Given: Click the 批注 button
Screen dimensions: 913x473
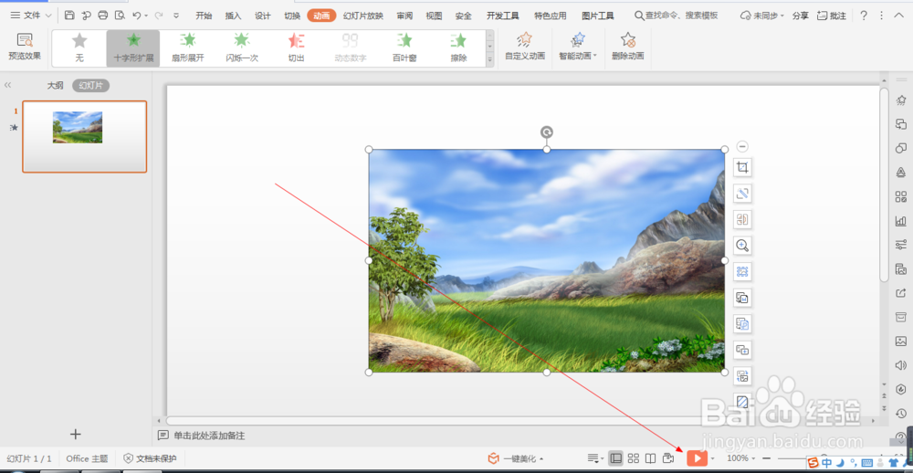Looking at the screenshot, I should [832, 16].
